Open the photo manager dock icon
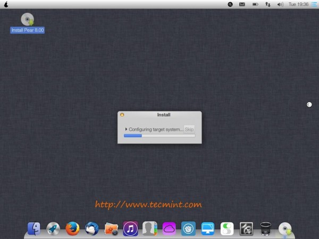This screenshot has height=239, width=319. tap(111, 228)
